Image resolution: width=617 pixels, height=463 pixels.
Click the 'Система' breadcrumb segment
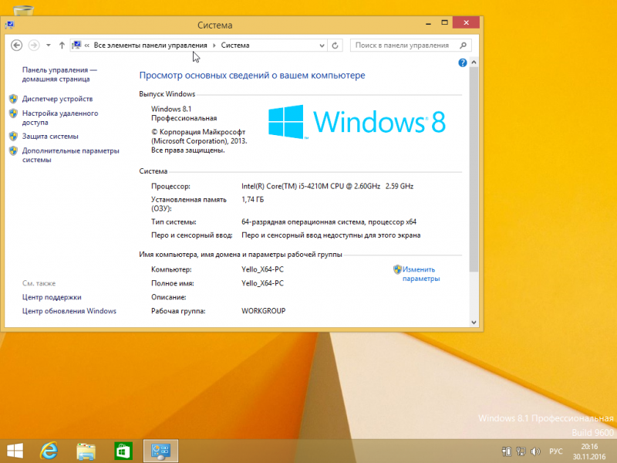tap(235, 46)
